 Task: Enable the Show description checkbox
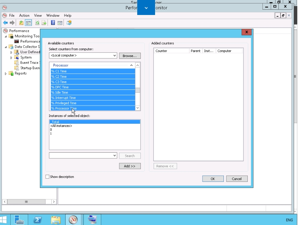[47, 177]
